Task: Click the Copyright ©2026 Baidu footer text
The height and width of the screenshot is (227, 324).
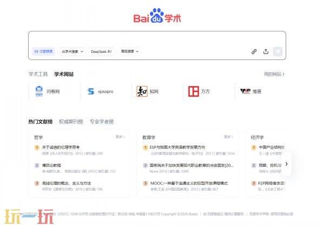Action: [179, 214]
